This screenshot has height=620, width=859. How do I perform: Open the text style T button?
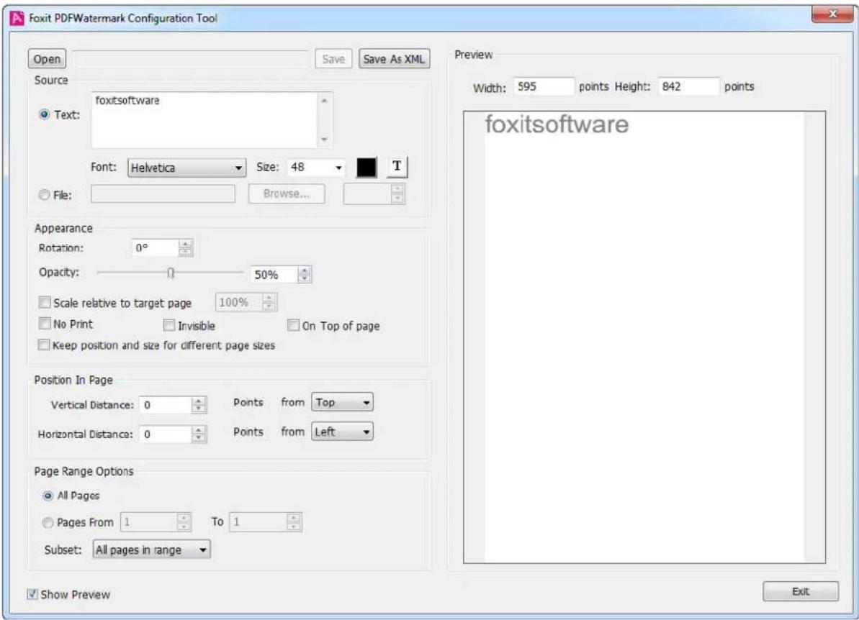click(397, 166)
